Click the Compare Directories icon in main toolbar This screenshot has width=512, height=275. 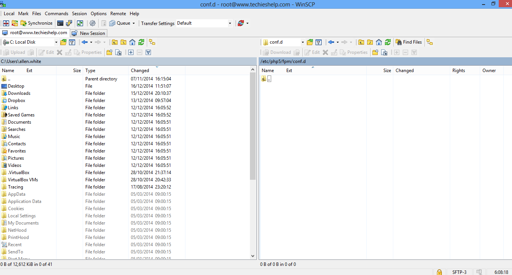pyautogui.click(x=6, y=23)
